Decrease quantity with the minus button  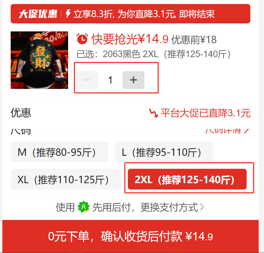coord(87,80)
